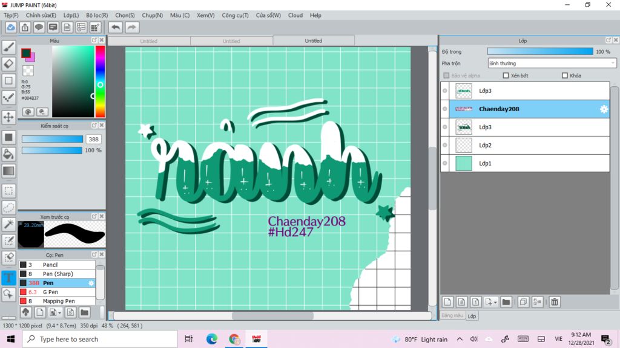Open the Công cụ(T) menu
The height and width of the screenshot is (348, 620).
tap(236, 15)
